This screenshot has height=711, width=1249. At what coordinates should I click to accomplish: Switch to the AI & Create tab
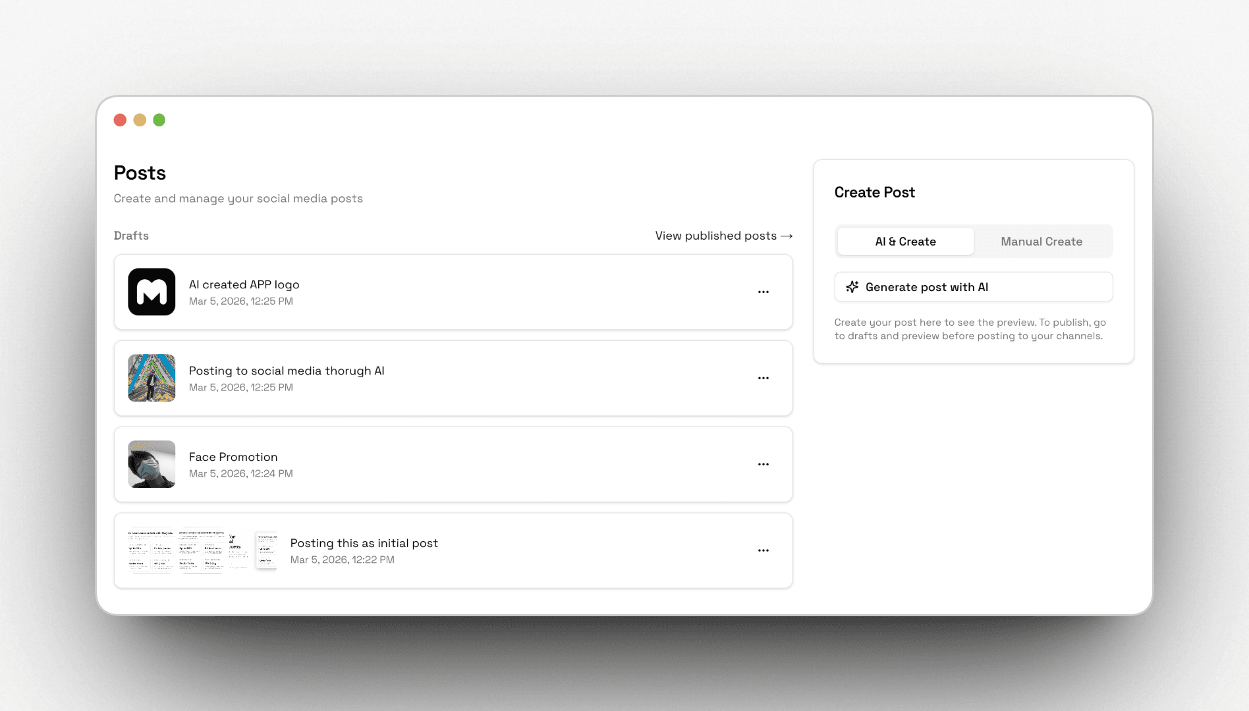click(x=905, y=242)
